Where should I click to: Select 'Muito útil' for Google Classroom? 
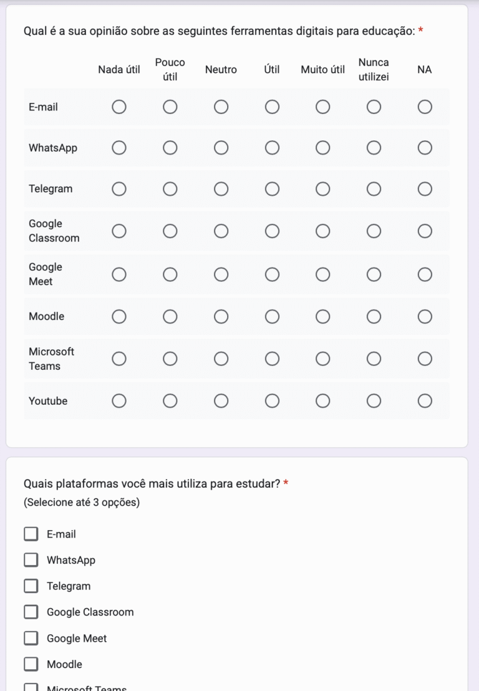pos(322,231)
